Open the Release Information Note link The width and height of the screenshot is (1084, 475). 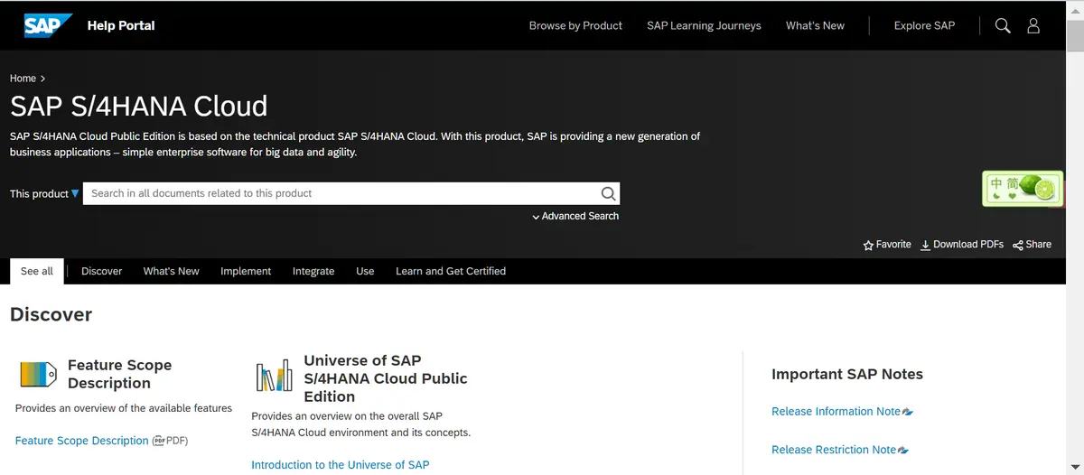[836, 411]
